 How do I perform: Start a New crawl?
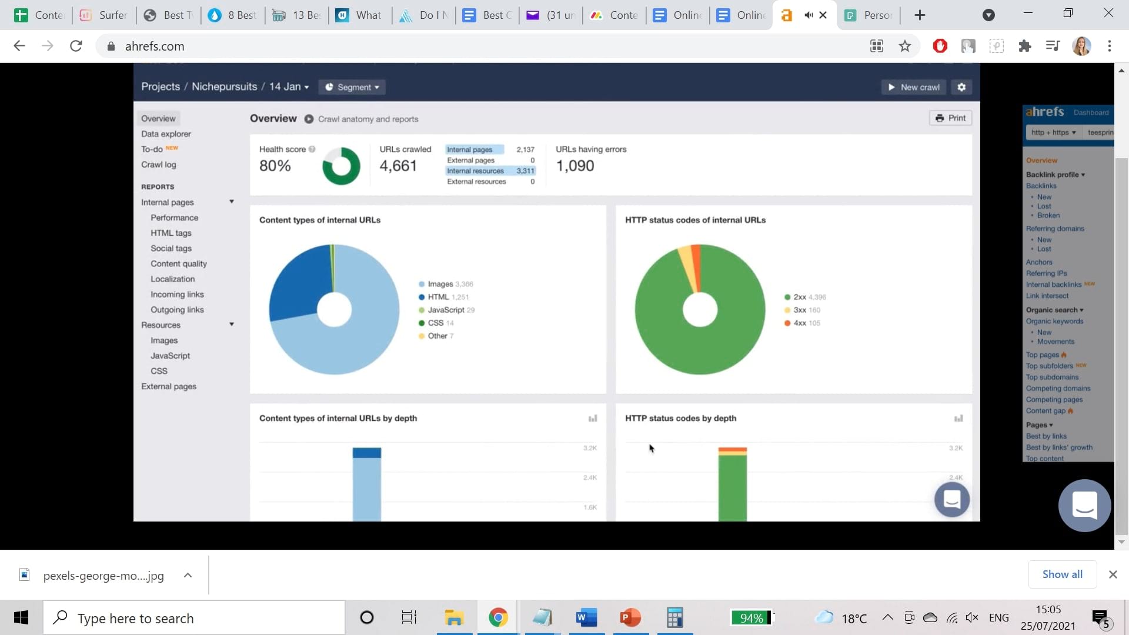click(x=914, y=87)
